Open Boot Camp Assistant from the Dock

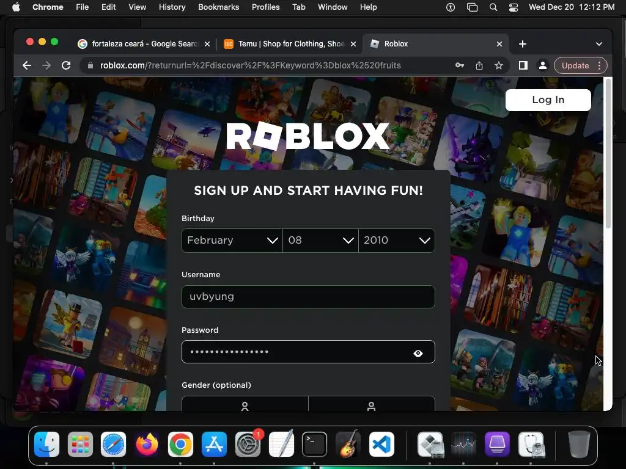coord(430,445)
